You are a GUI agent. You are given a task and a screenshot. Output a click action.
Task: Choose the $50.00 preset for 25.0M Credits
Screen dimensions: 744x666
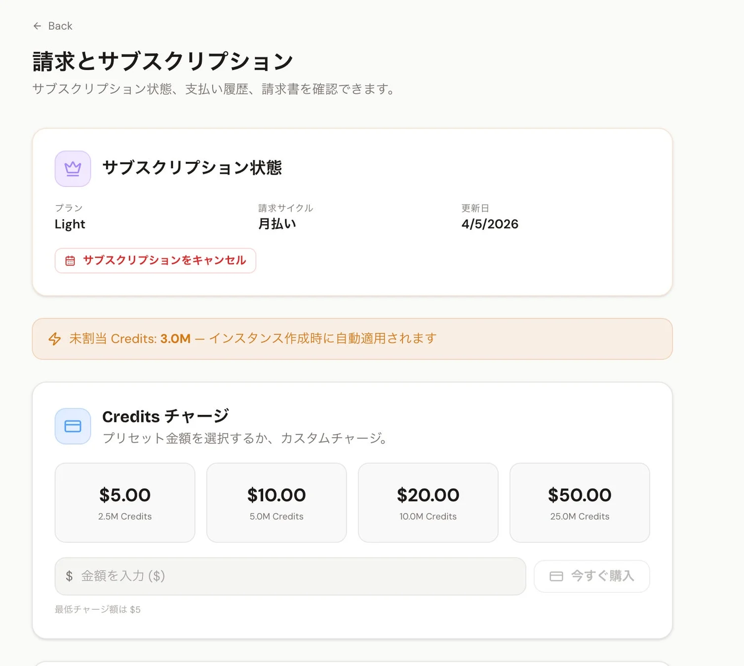[579, 502]
